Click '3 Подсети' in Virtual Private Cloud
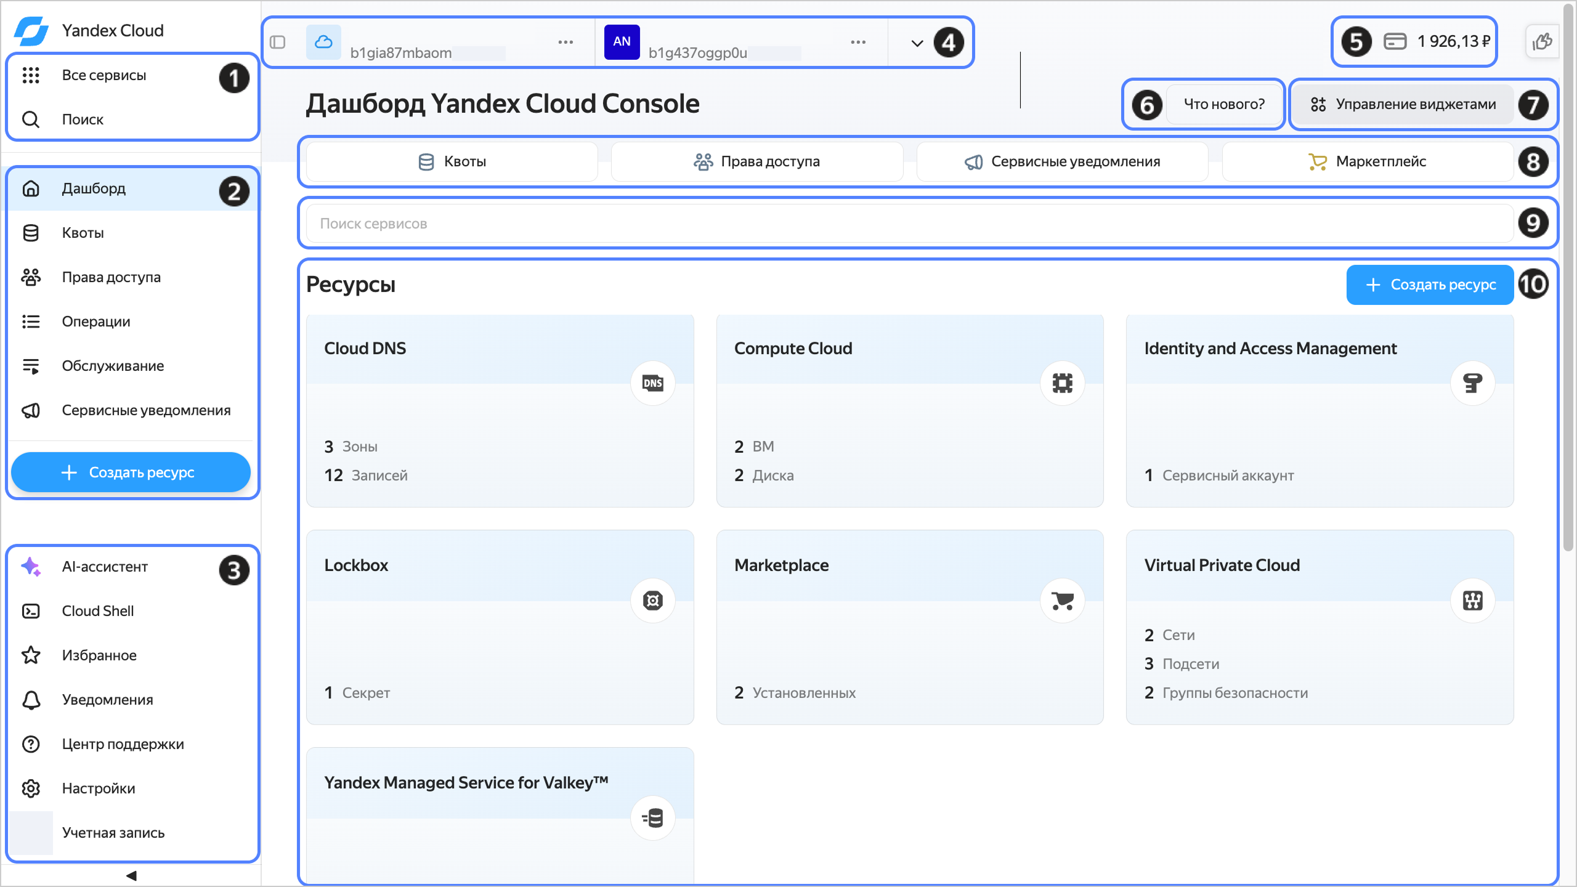 1182,664
